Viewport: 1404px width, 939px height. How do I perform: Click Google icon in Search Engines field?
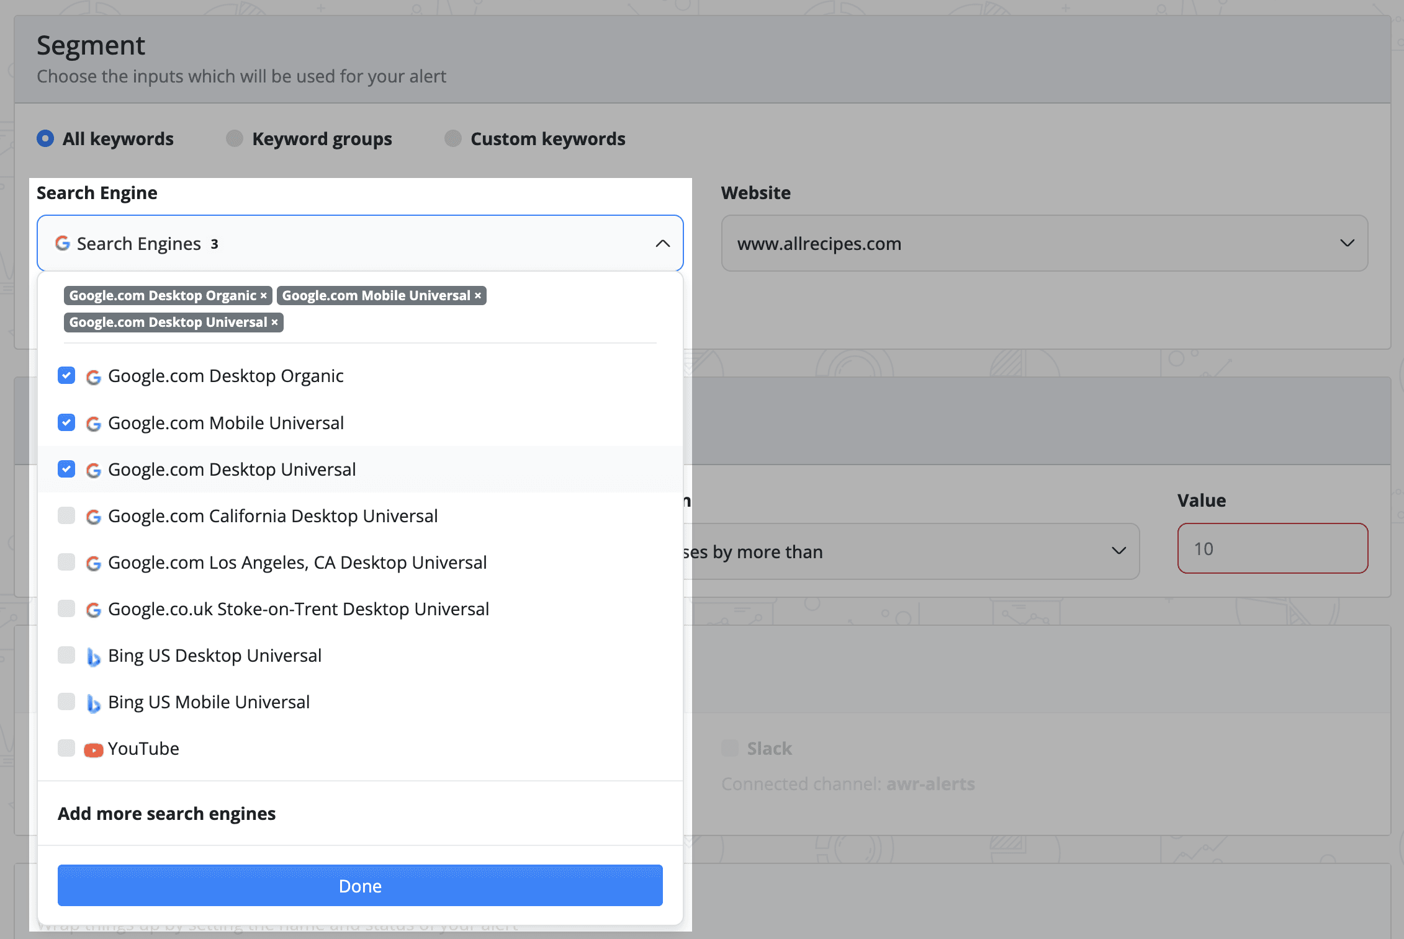[63, 243]
